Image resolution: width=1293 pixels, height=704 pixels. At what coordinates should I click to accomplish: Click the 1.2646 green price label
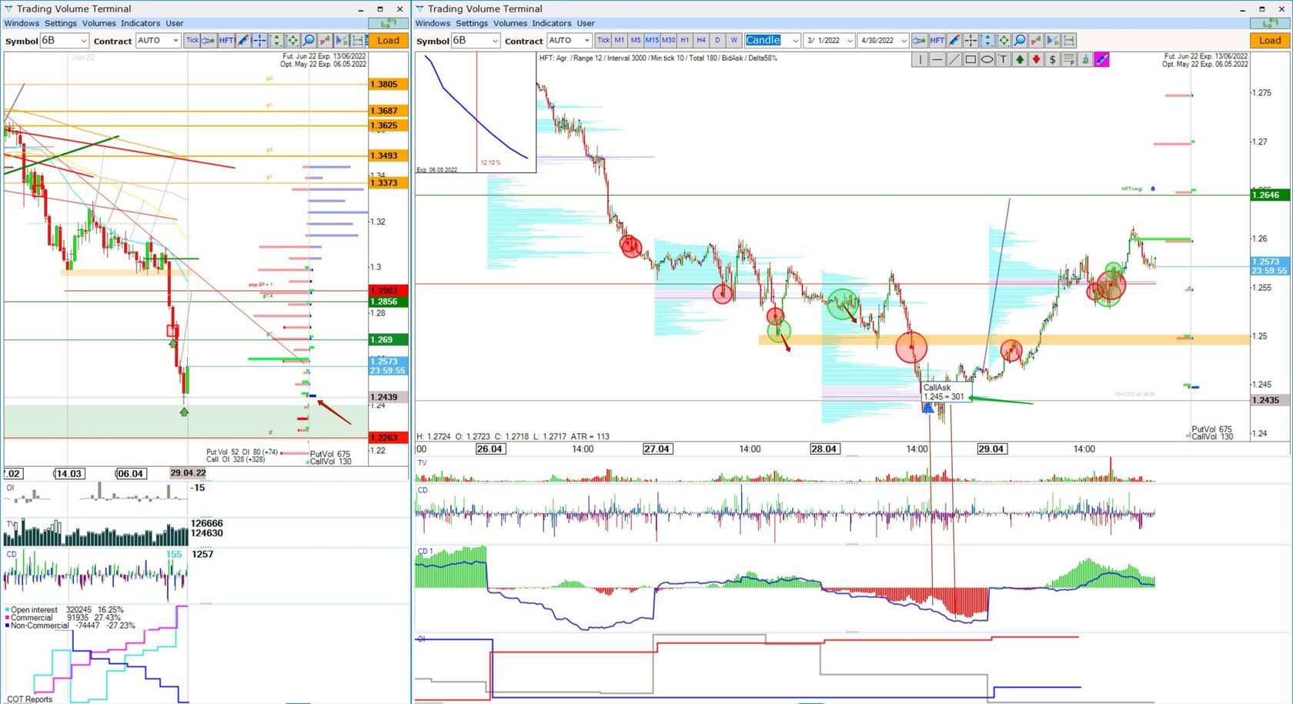tap(1270, 195)
